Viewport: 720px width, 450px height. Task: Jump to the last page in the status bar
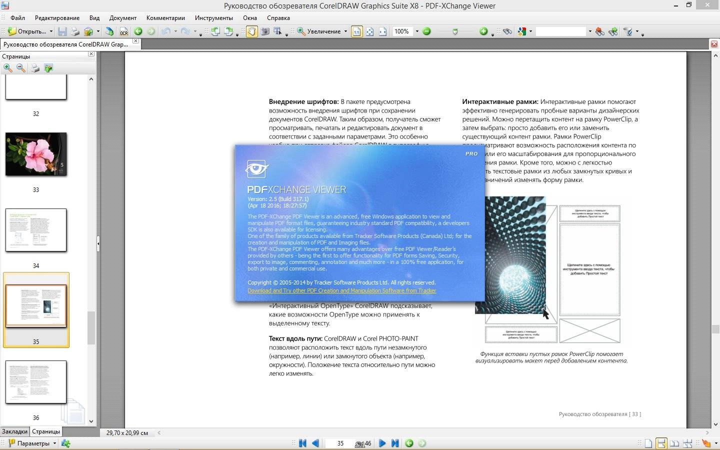coord(395,443)
